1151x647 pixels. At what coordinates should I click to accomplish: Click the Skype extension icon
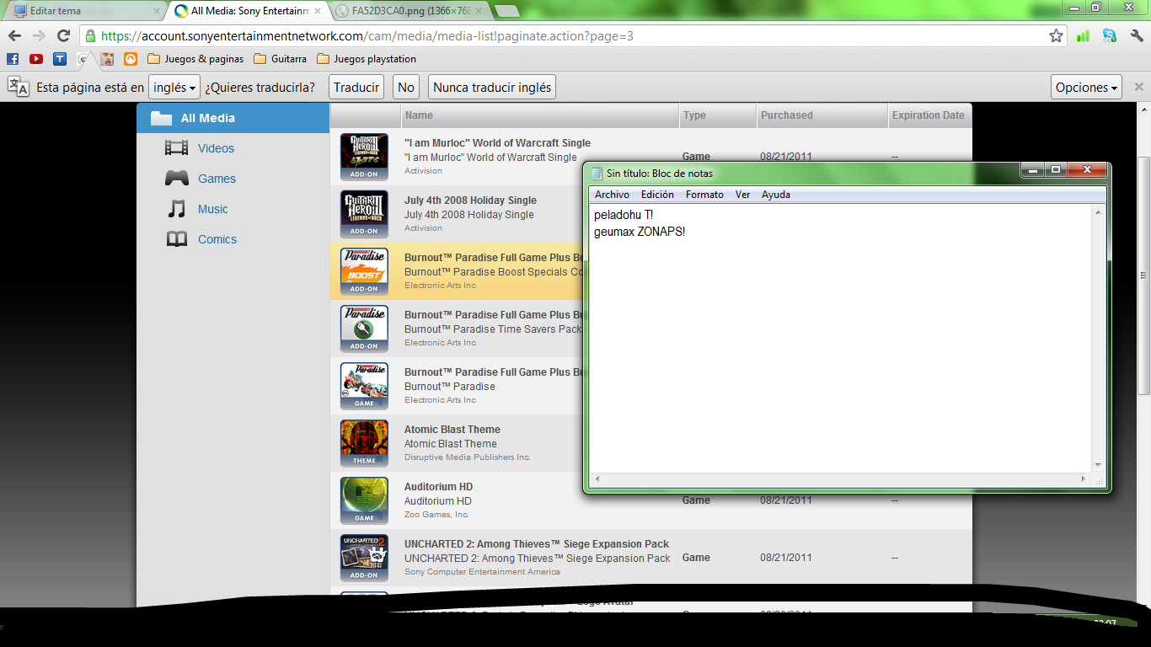1110,36
